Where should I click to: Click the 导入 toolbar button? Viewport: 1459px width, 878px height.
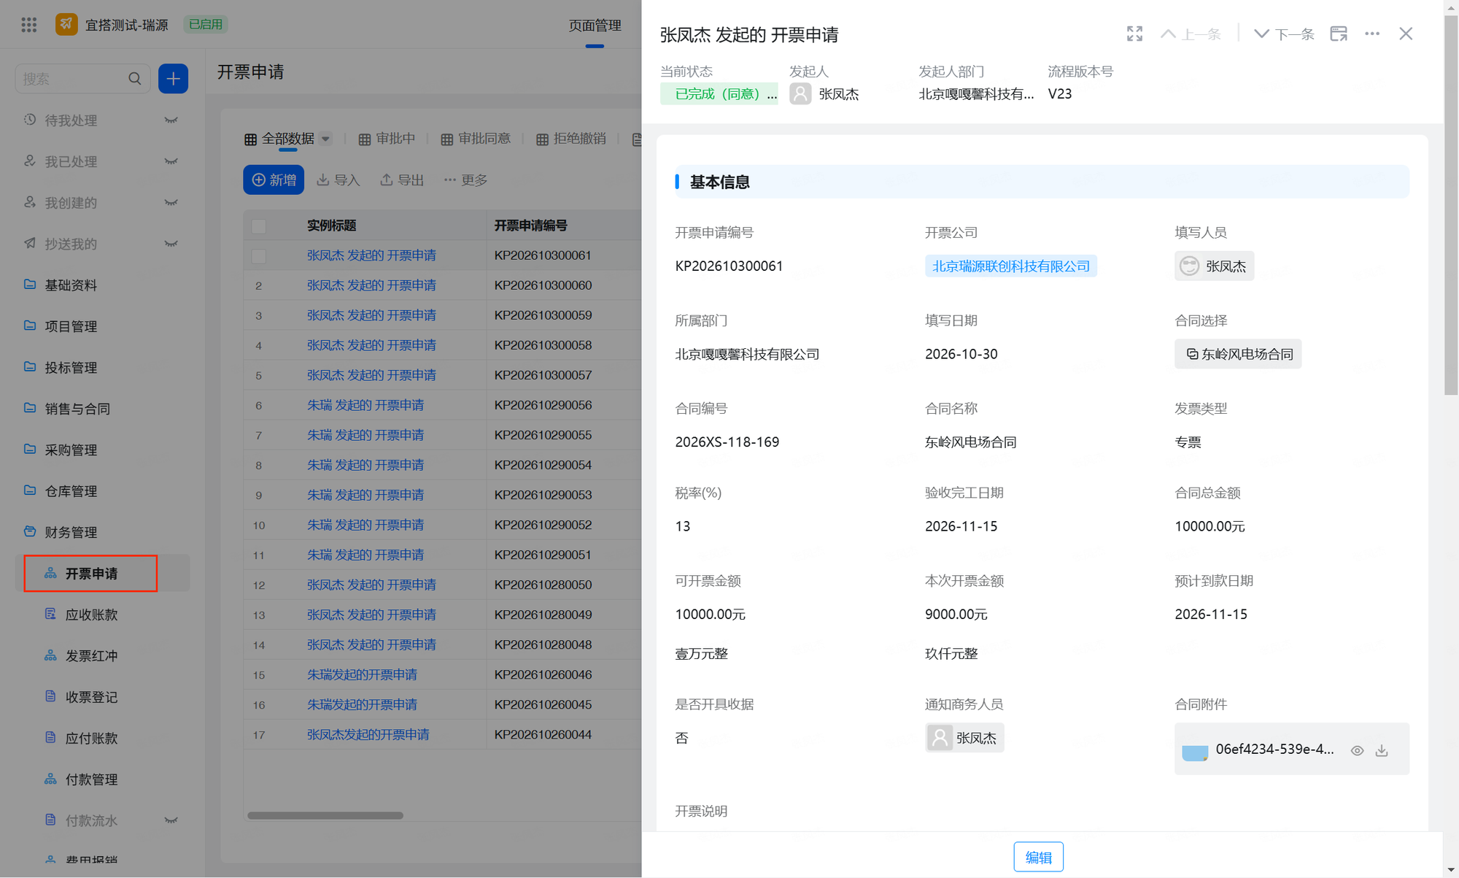tap(338, 180)
